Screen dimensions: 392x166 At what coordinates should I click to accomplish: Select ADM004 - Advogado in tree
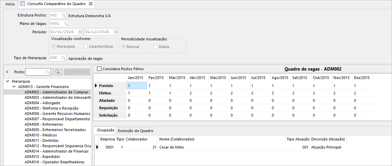(x=42, y=103)
